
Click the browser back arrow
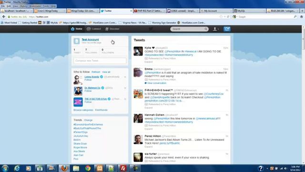pos(4,17)
